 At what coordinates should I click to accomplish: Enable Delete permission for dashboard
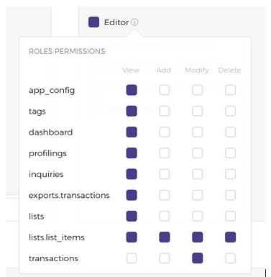click(230, 132)
